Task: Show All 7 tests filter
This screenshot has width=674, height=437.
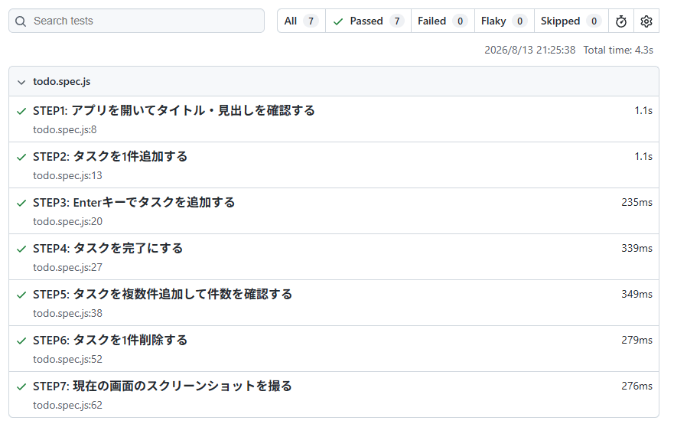Action: click(x=301, y=21)
